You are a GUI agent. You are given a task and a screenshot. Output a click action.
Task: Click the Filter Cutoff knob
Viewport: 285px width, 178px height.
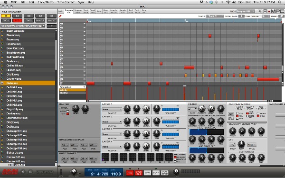(x=201, y=108)
